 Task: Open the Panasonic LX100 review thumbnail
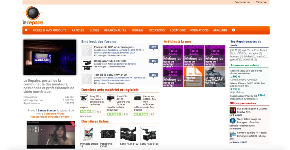(x=137, y=98)
